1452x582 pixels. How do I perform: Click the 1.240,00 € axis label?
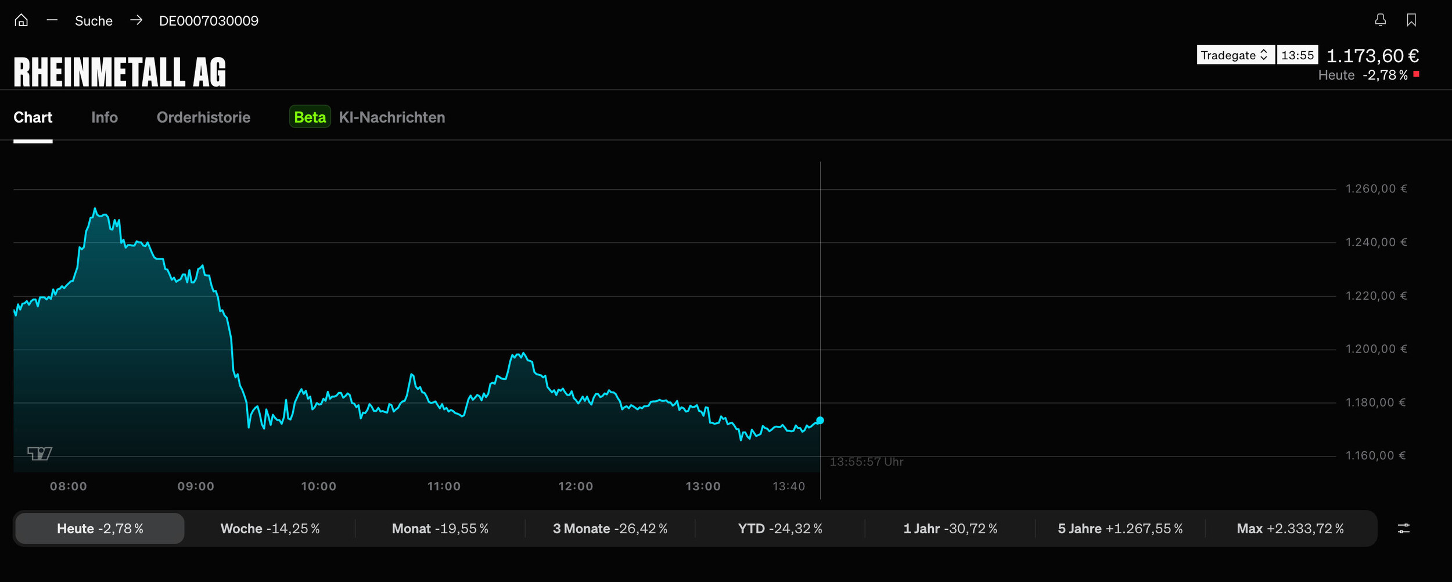point(1376,242)
